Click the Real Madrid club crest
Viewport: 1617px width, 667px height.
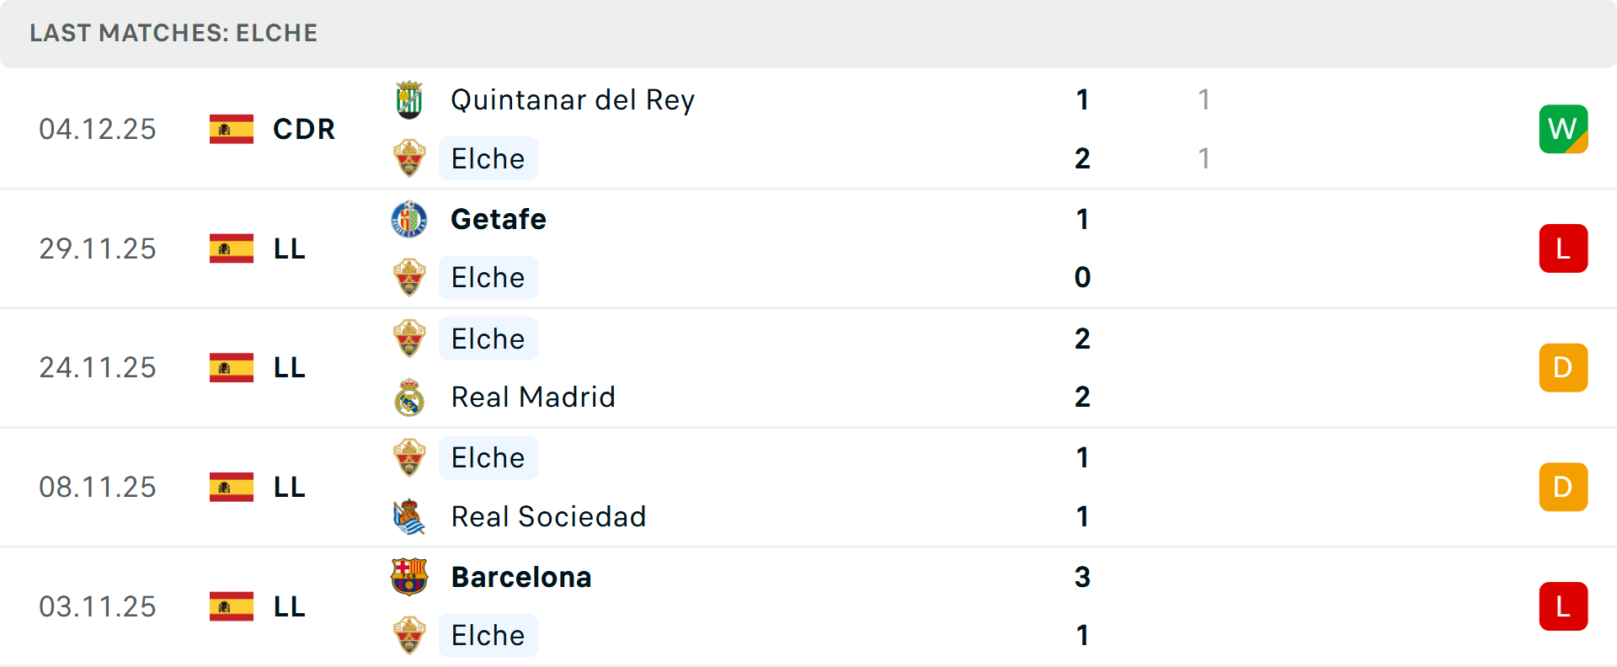(x=409, y=398)
